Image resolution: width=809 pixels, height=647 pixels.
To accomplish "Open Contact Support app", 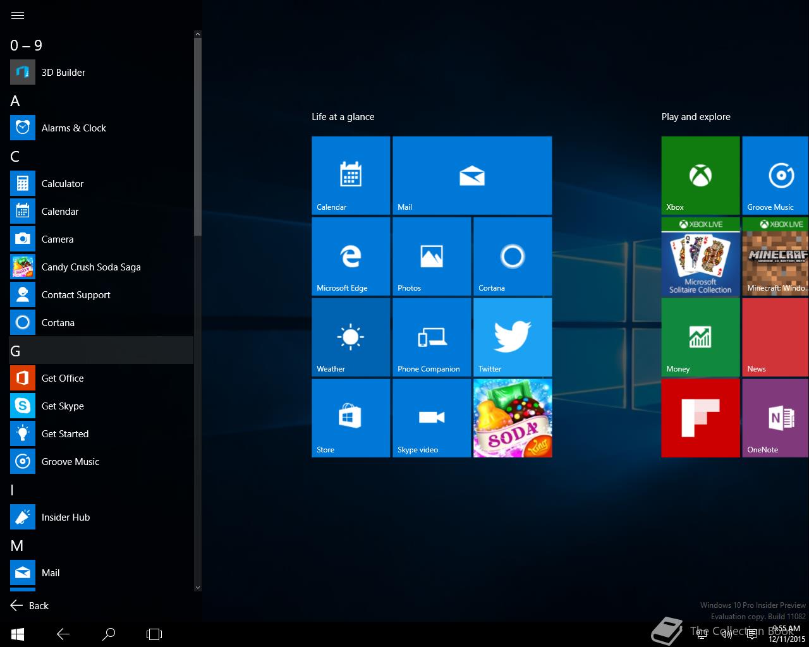I will click(x=101, y=294).
